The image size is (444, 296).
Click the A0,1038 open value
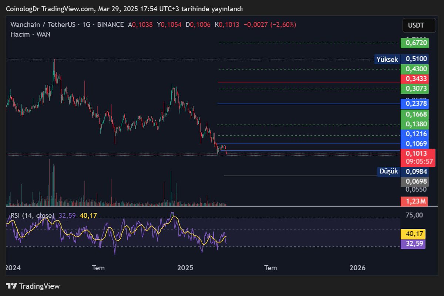(140, 25)
